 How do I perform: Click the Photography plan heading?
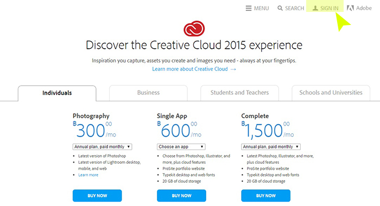91,116
